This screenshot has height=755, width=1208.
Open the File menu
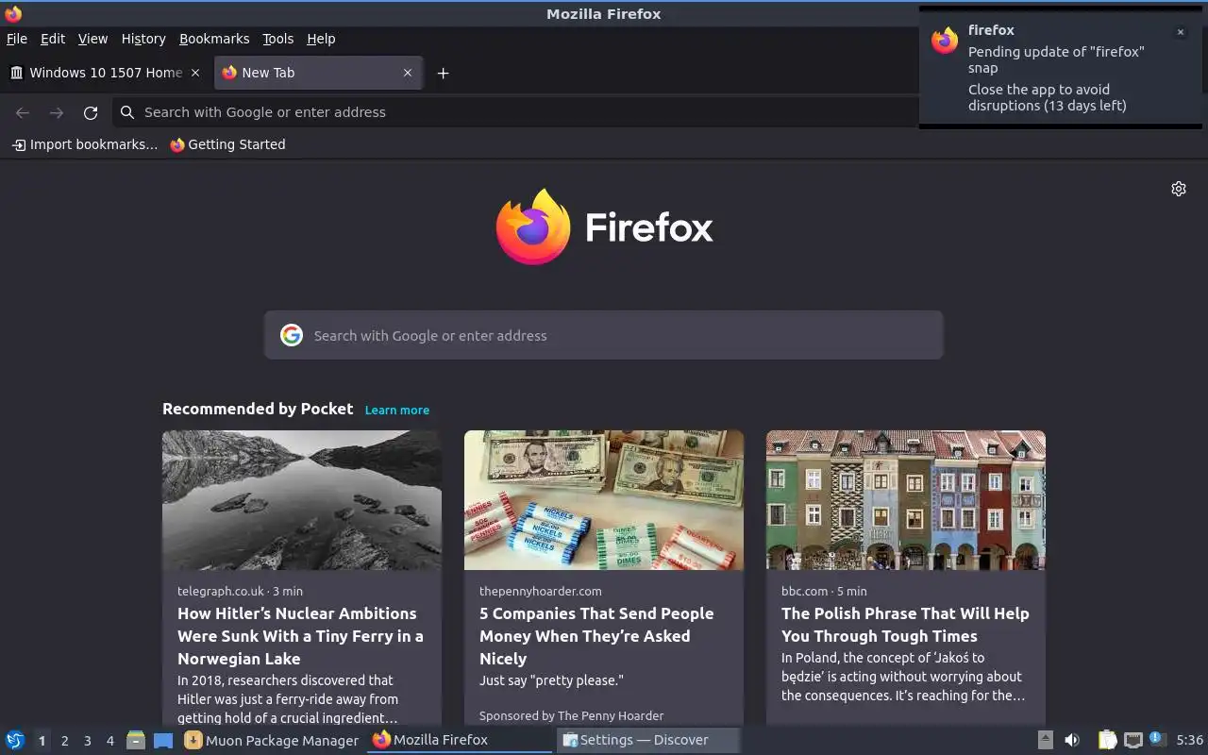point(17,39)
